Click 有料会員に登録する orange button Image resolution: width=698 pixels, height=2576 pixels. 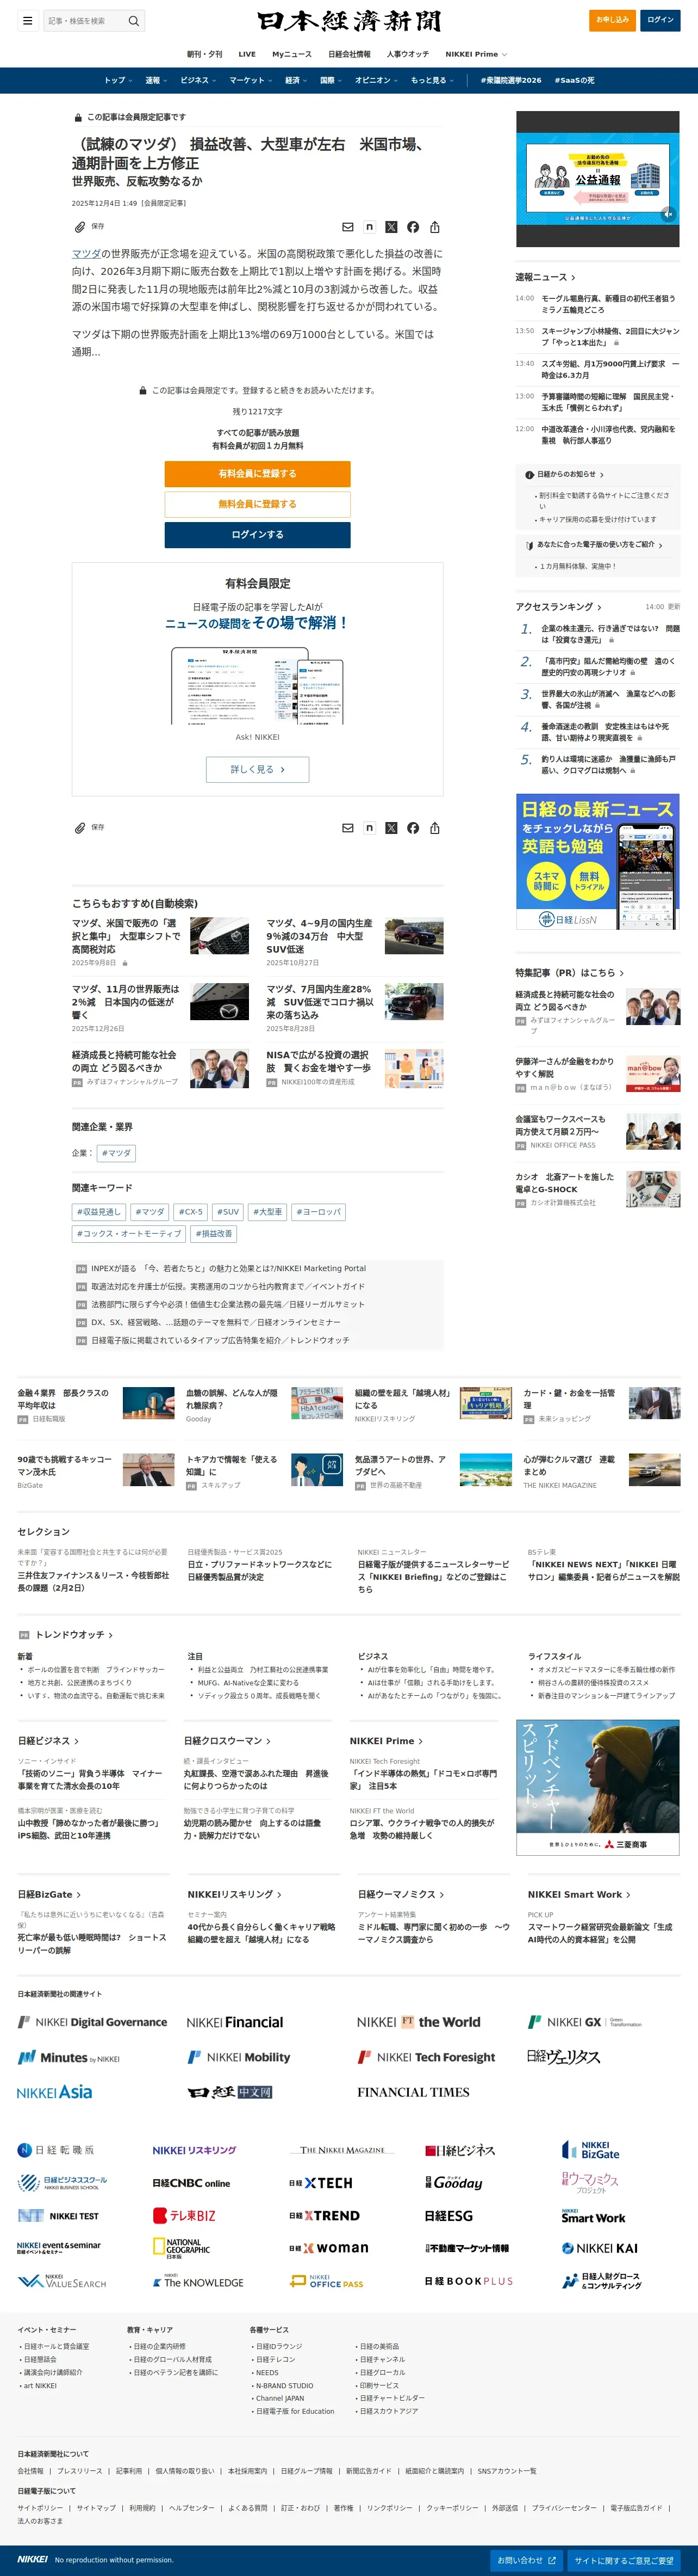[258, 474]
